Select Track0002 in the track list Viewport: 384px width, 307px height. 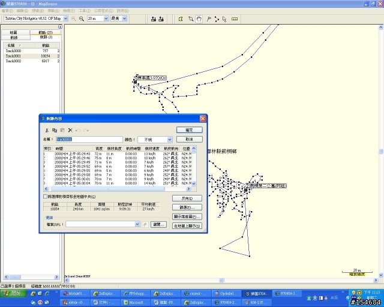pos(31,61)
